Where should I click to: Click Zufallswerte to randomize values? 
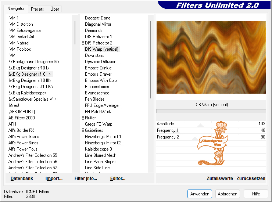click(220, 178)
